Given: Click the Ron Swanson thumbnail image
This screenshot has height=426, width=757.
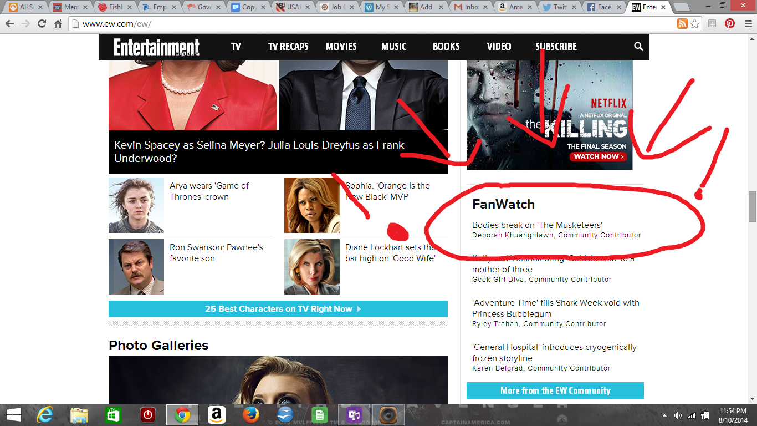Looking at the screenshot, I should click(x=136, y=267).
